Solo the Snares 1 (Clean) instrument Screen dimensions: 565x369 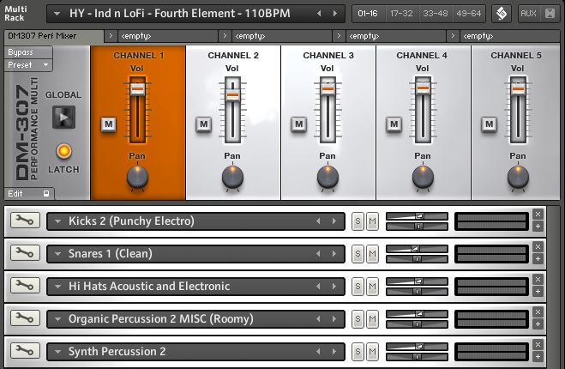[x=358, y=253]
